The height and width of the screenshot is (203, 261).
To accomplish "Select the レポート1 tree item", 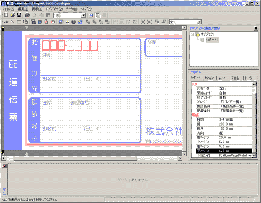I will click(x=212, y=39).
